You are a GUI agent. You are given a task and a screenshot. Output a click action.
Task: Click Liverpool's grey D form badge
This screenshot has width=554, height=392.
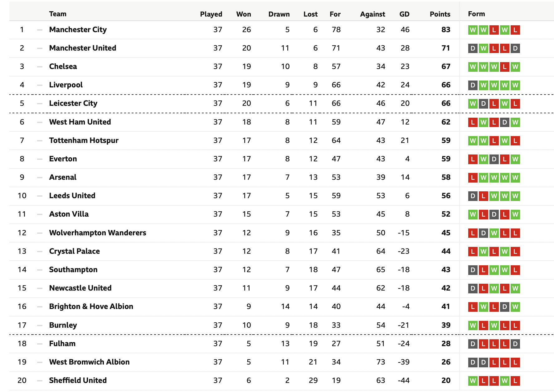[473, 85]
